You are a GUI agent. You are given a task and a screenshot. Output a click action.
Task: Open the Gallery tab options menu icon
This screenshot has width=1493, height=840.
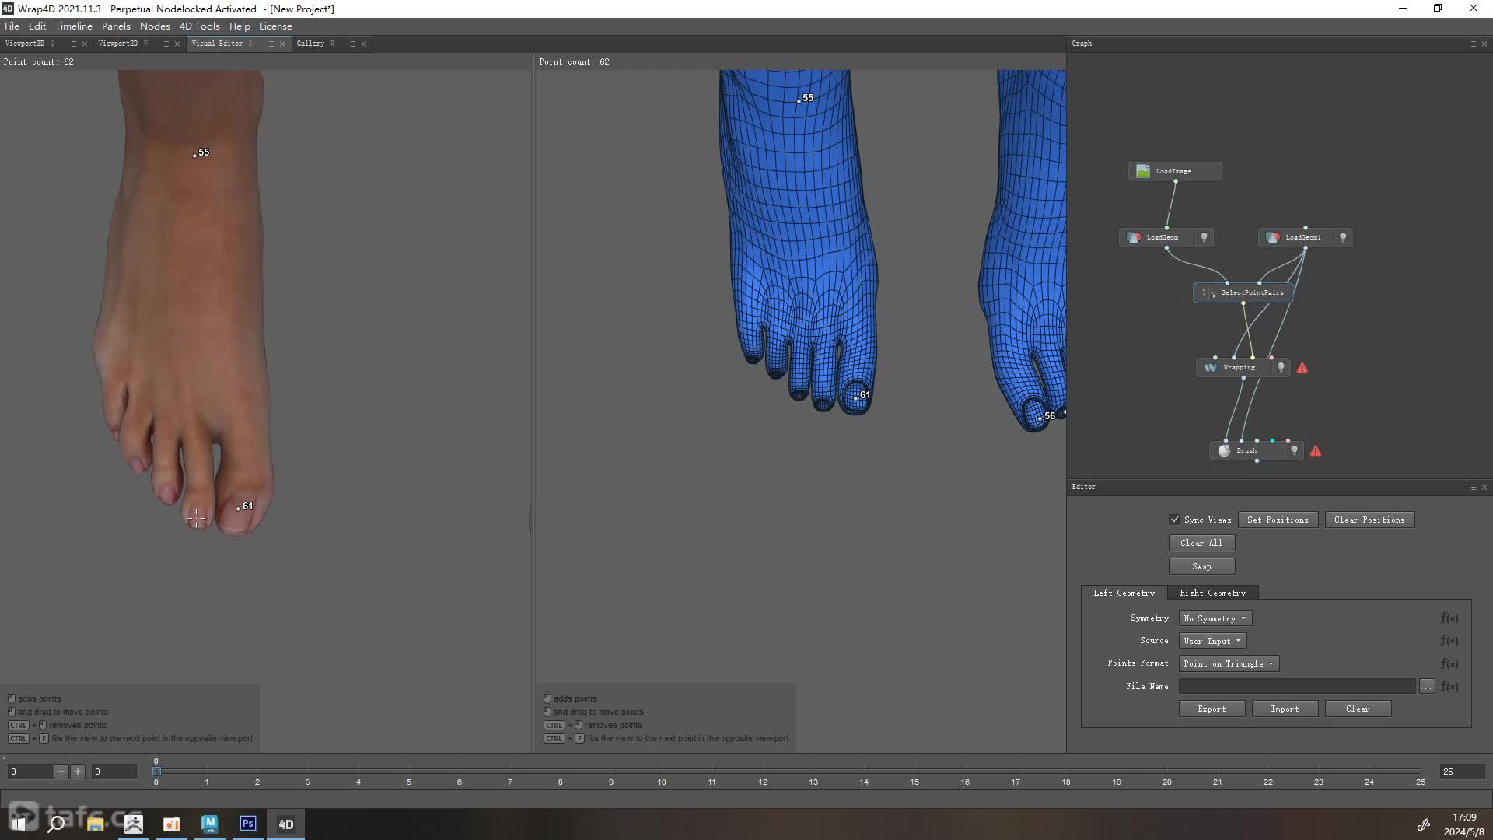click(352, 44)
